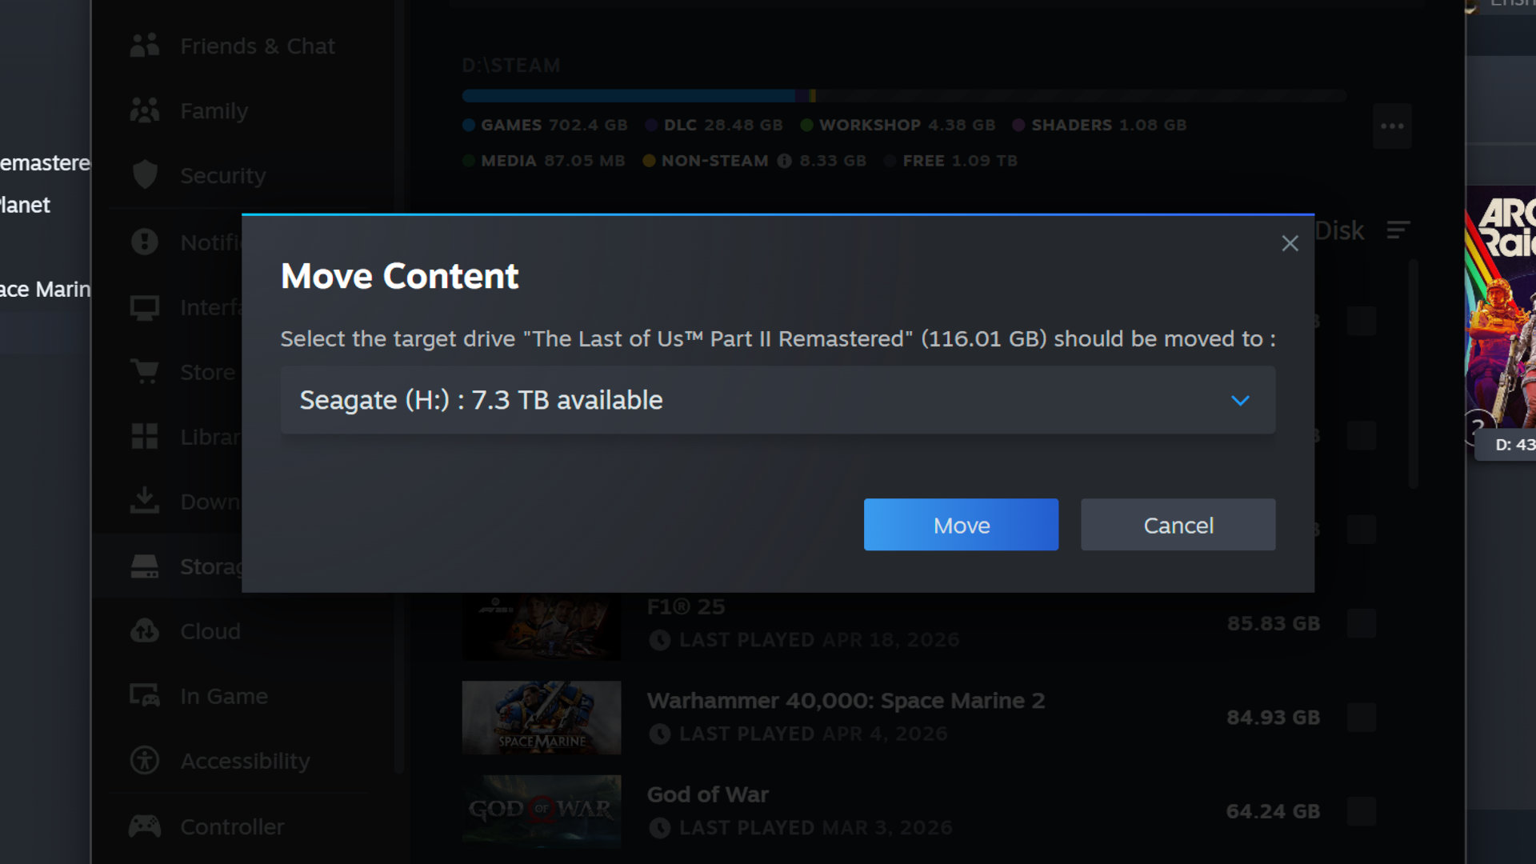Check the box next to God of War
1536x864 pixels.
pyautogui.click(x=1362, y=810)
